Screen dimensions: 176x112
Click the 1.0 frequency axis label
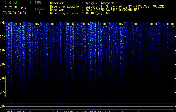(x=3, y=50)
